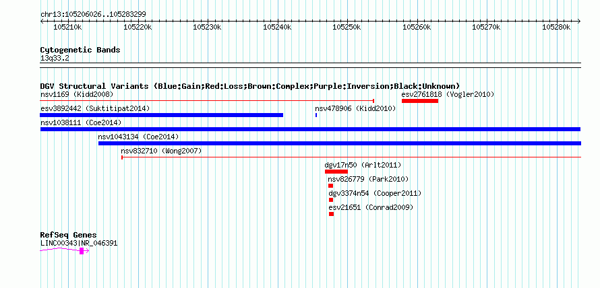Select the red esv2761818 loss bar
600x288 pixels.
click(420, 101)
